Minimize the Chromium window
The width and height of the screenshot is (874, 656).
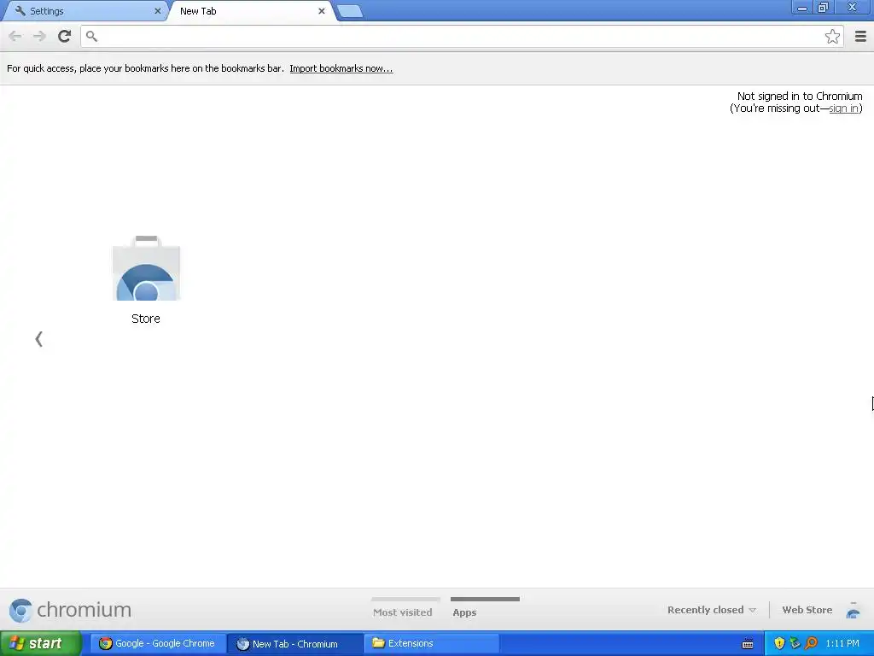click(802, 7)
